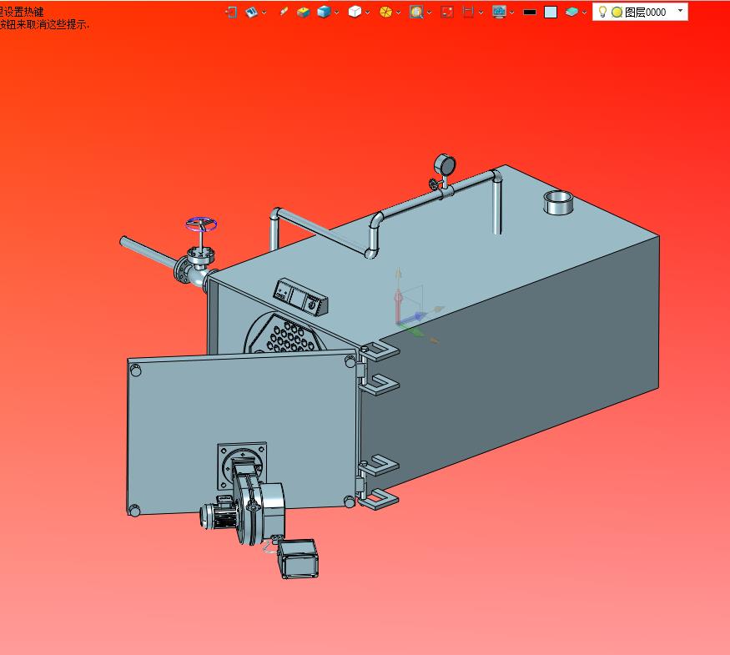730x655 pixels.
Task: Click the monitor display settings icon
Action: click(499, 13)
